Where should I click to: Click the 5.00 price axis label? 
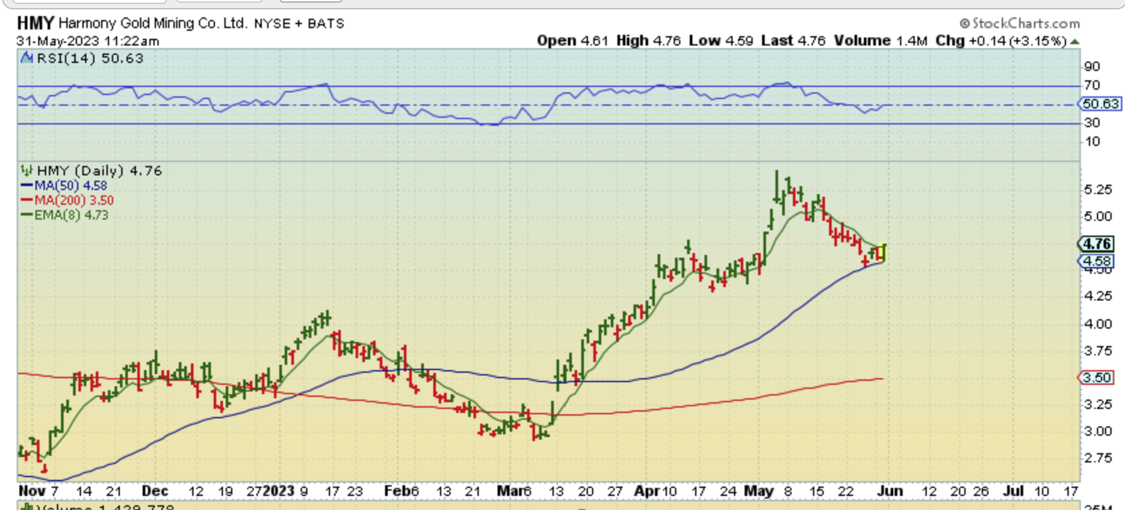[x=1098, y=216]
